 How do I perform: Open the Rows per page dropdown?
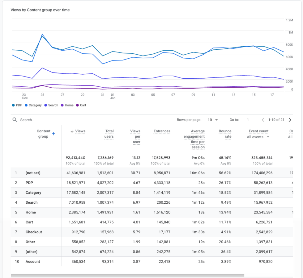213,120
